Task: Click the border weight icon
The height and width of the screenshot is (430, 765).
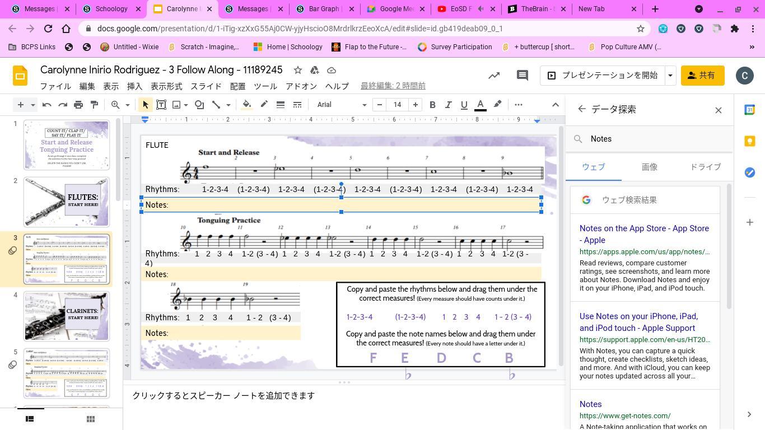Action: [x=281, y=105]
